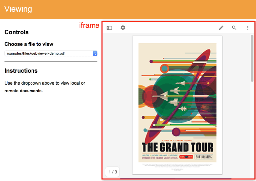Click the Instructions heading

pos(21,71)
